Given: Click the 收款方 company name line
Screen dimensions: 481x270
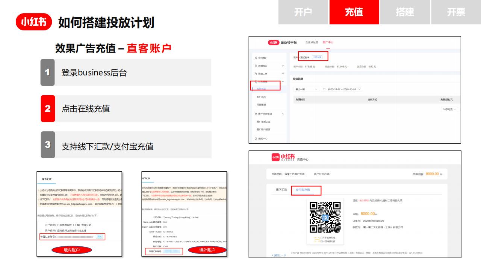Looking at the screenshot, I should (x=378, y=227).
